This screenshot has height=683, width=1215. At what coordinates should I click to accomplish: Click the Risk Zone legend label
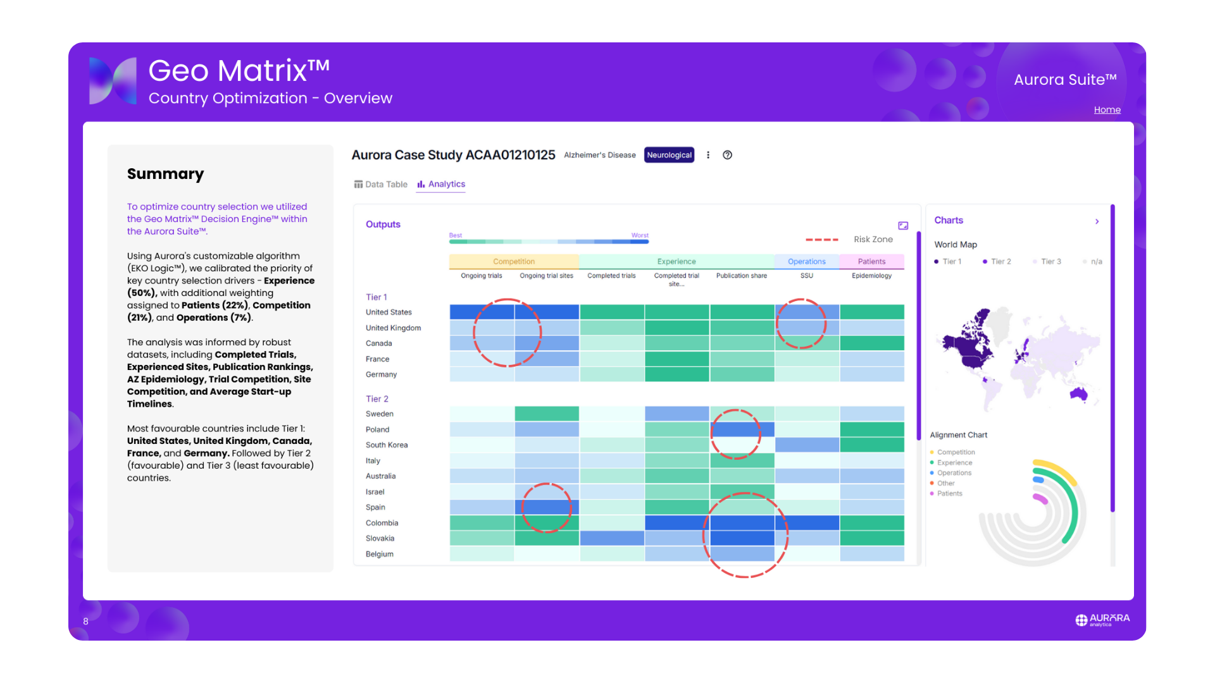[873, 240]
